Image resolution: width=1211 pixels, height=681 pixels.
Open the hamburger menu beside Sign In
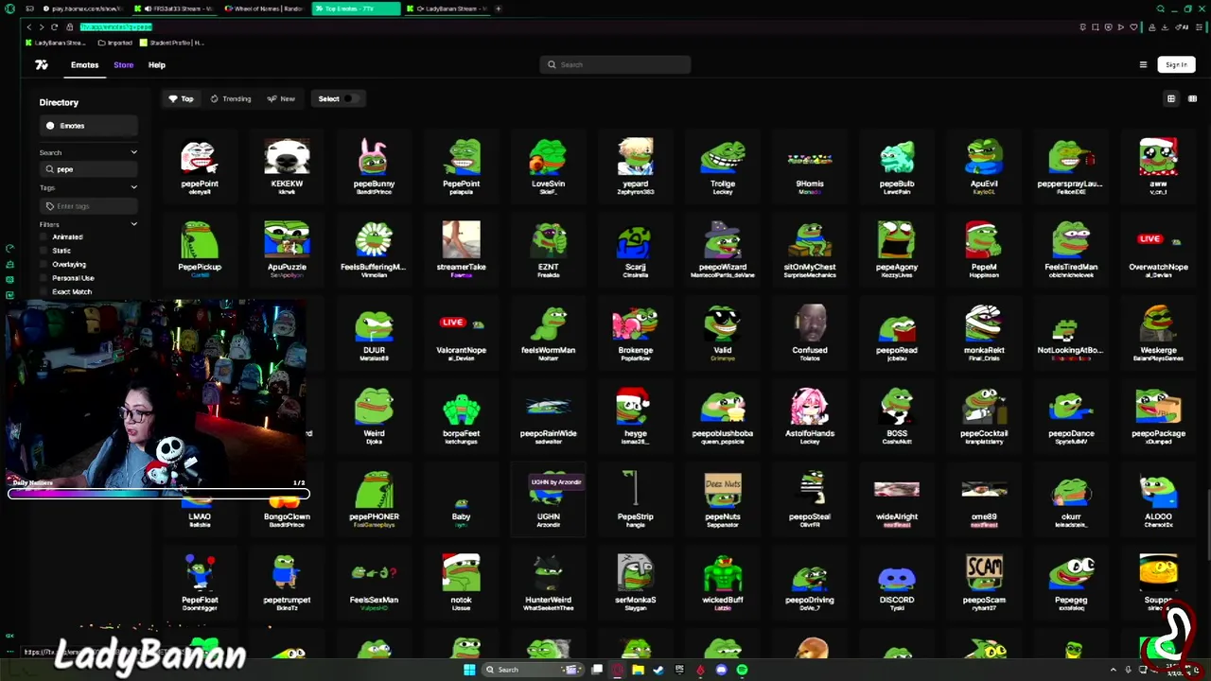[1143, 65]
